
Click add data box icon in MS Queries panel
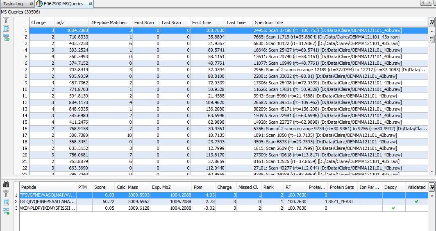pyautogui.click(x=6, y=38)
